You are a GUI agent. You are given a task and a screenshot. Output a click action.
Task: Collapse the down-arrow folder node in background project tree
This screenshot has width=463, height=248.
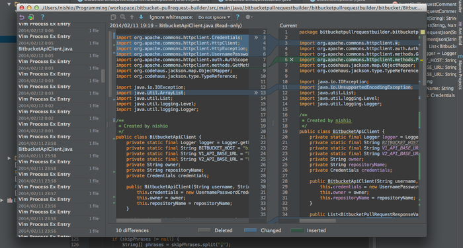tap(9, 4)
